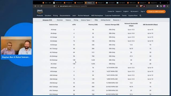
Task: Open the tab search chevron at tab strip end
Action: (x=168, y=3)
